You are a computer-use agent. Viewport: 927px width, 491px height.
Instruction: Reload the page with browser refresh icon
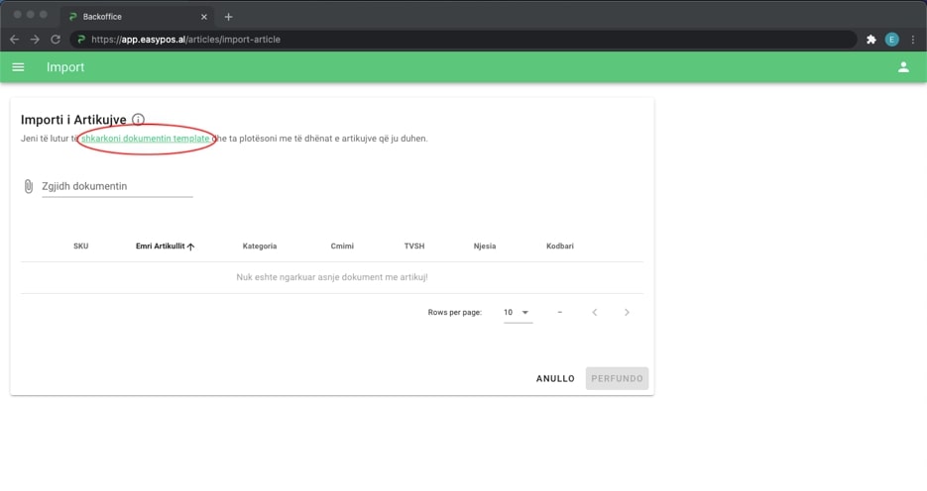coord(56,40)
